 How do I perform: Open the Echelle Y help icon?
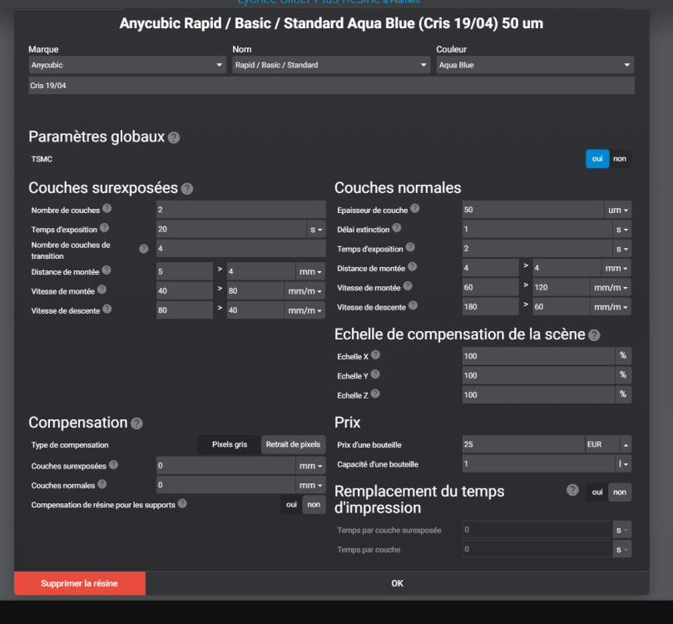(x=375, y=374)
